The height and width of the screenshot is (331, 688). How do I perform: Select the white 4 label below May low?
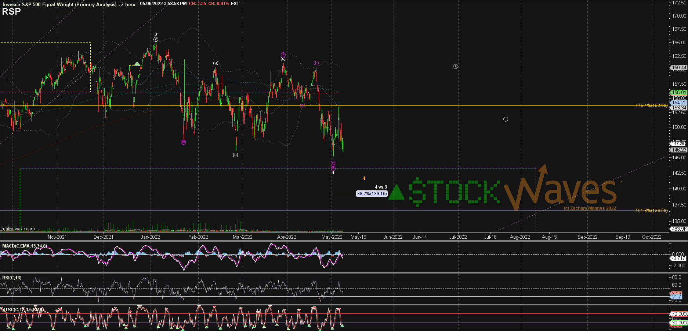click(333, 172)
